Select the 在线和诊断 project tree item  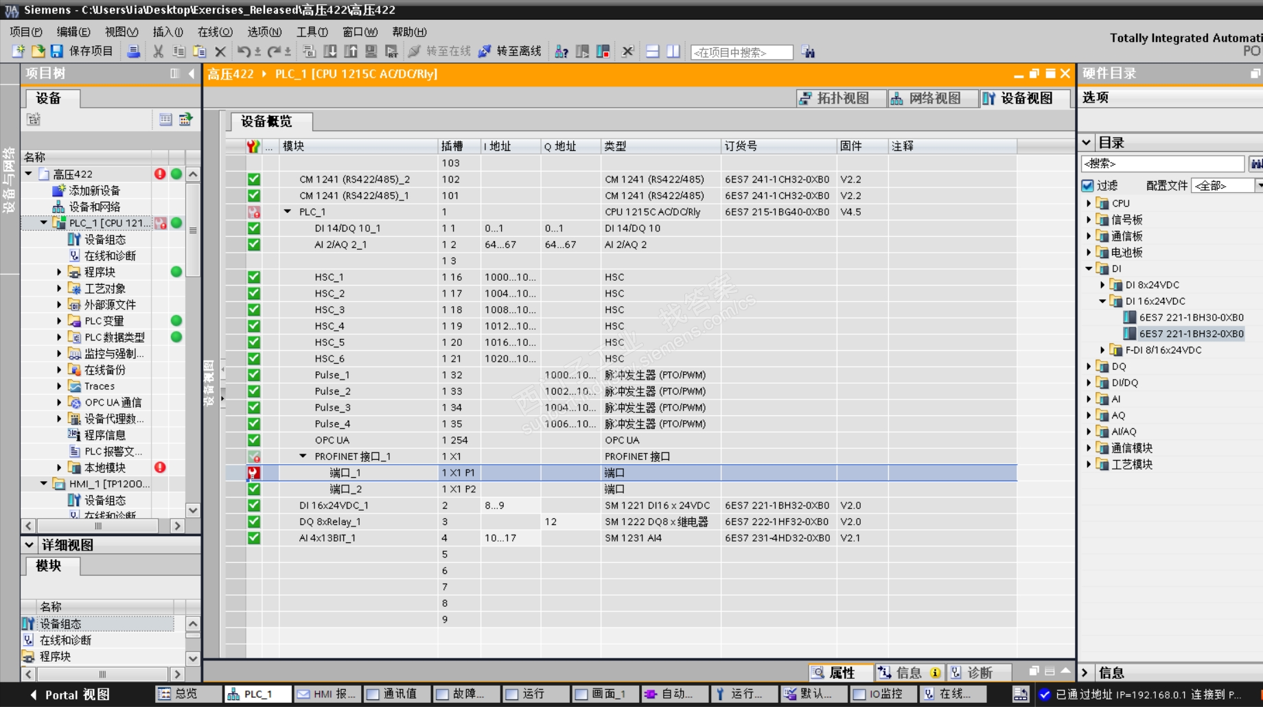(110, 255)
